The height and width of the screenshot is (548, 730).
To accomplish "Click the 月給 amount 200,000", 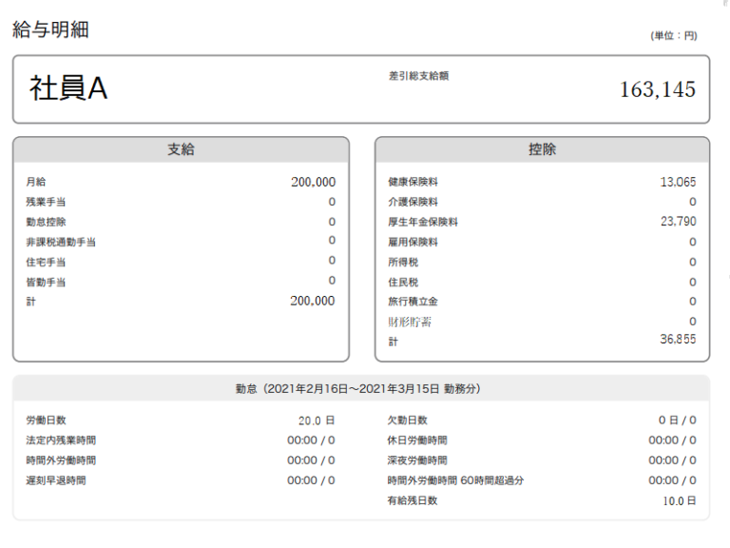I will pyautogui.click(x=314, y=183).
